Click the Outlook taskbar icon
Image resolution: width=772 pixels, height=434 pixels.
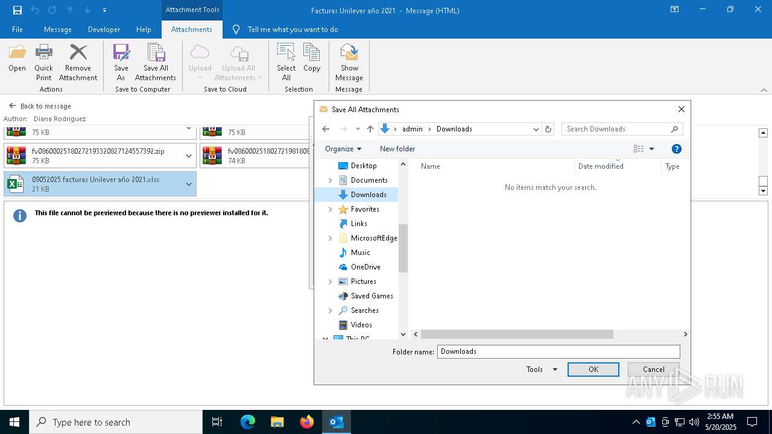337,422
